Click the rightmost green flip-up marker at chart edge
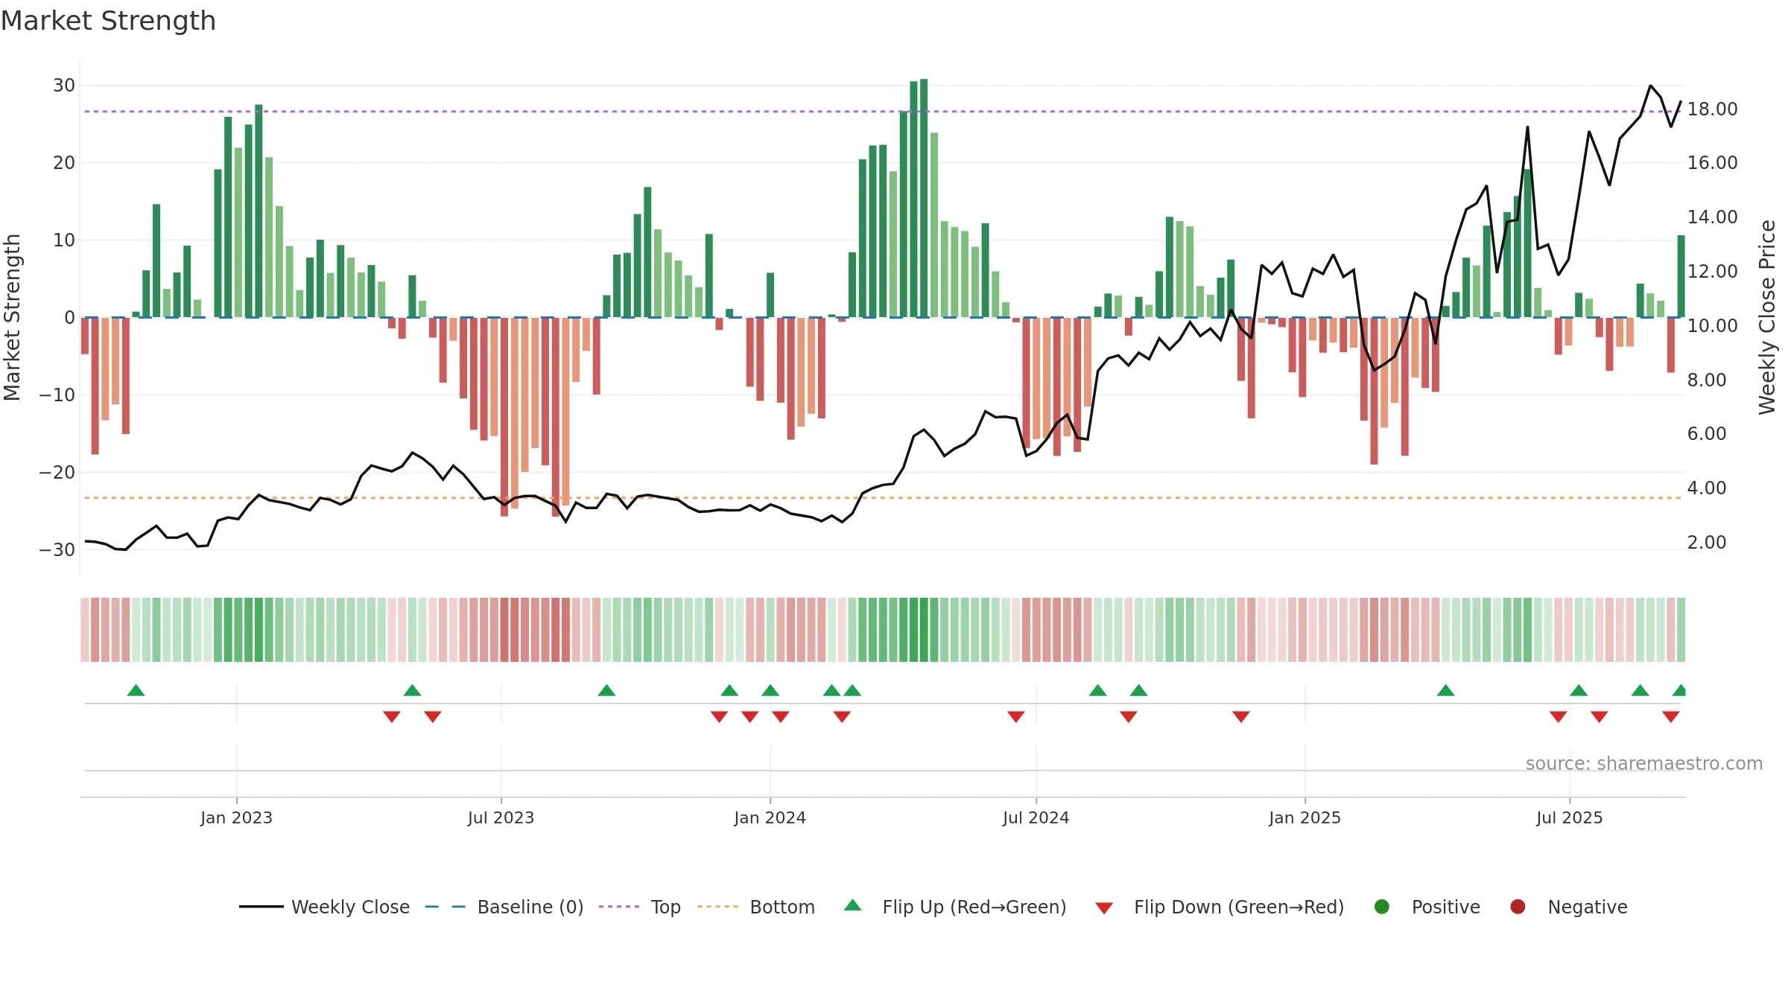Image resolution: width=1788 pixels, height=1005 pixels. tap(1679, 690)
